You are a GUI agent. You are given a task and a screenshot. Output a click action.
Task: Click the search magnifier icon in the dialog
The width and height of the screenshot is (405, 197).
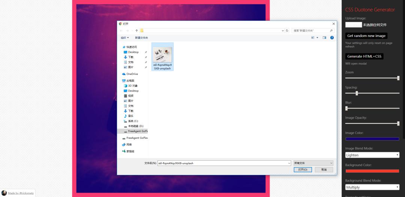[x=331, y=31]
